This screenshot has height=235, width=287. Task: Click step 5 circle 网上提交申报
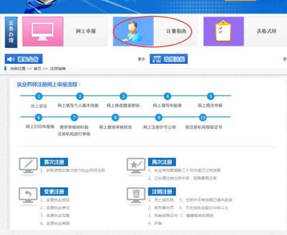pos(211,96)
